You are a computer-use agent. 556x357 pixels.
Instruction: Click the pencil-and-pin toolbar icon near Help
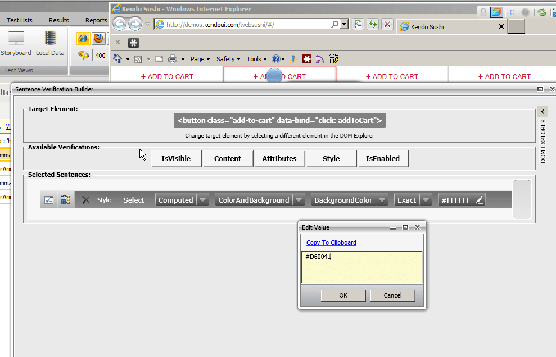[x=293, y=59]
